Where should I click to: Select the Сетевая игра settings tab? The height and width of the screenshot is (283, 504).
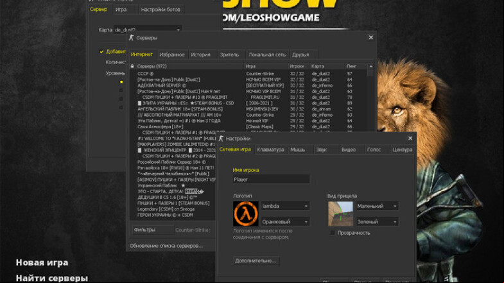click(235, 150)
